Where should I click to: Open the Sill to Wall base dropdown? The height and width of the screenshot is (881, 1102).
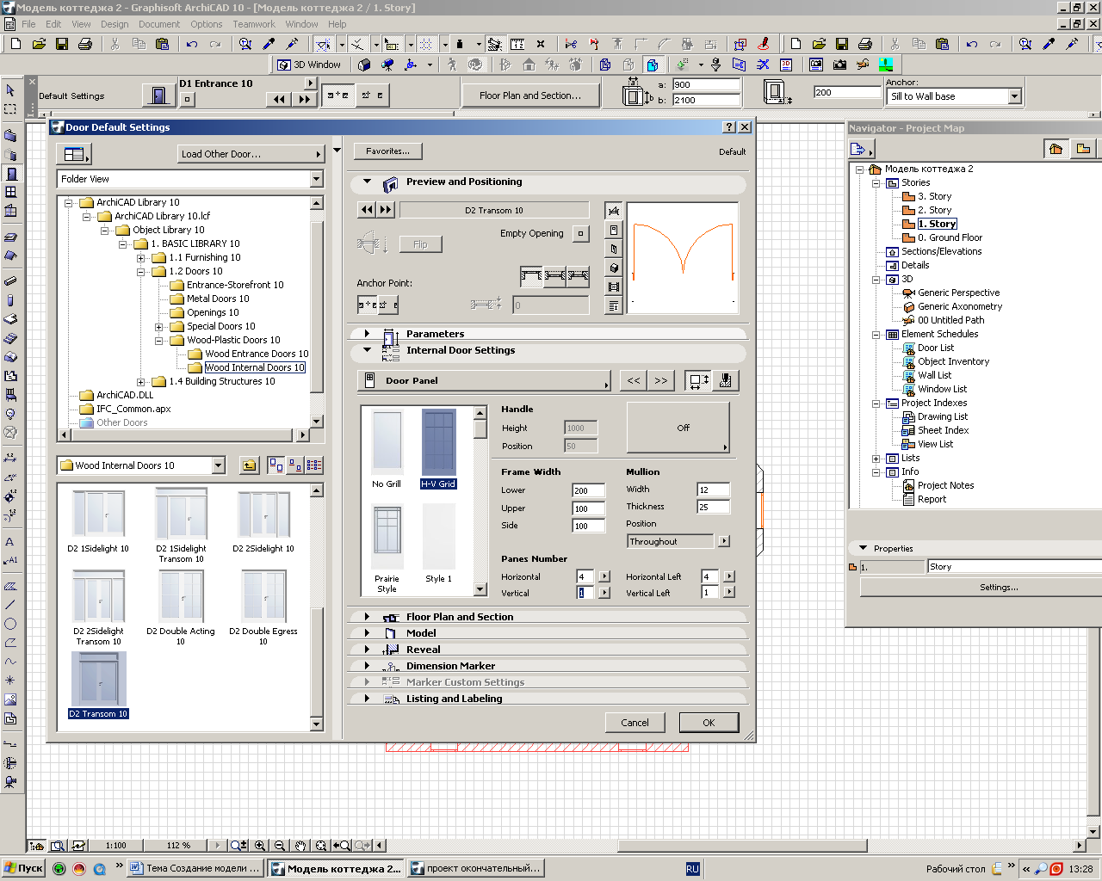click(x=1014, y=96)
